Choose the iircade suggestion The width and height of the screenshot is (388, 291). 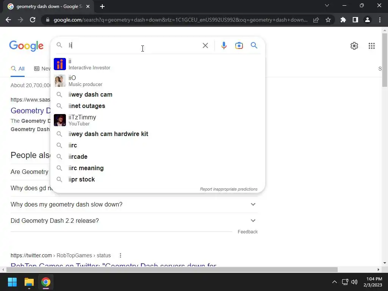coord(158,156)
